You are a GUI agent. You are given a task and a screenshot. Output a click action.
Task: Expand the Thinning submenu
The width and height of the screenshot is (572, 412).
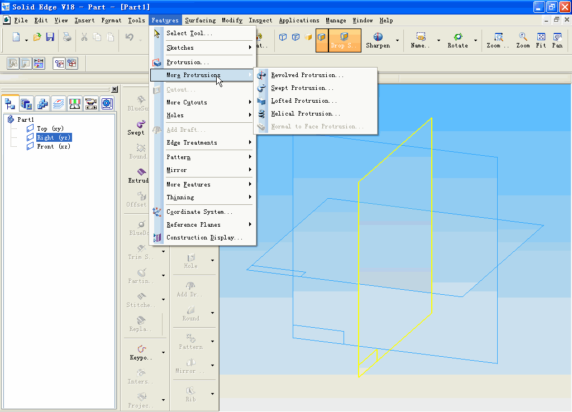tap(203, 197)
